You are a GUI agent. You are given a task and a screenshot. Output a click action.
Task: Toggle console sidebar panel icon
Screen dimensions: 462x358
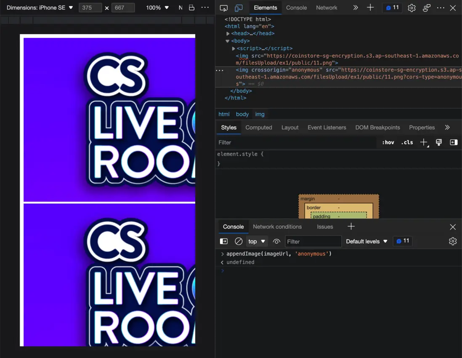point(224,241)
